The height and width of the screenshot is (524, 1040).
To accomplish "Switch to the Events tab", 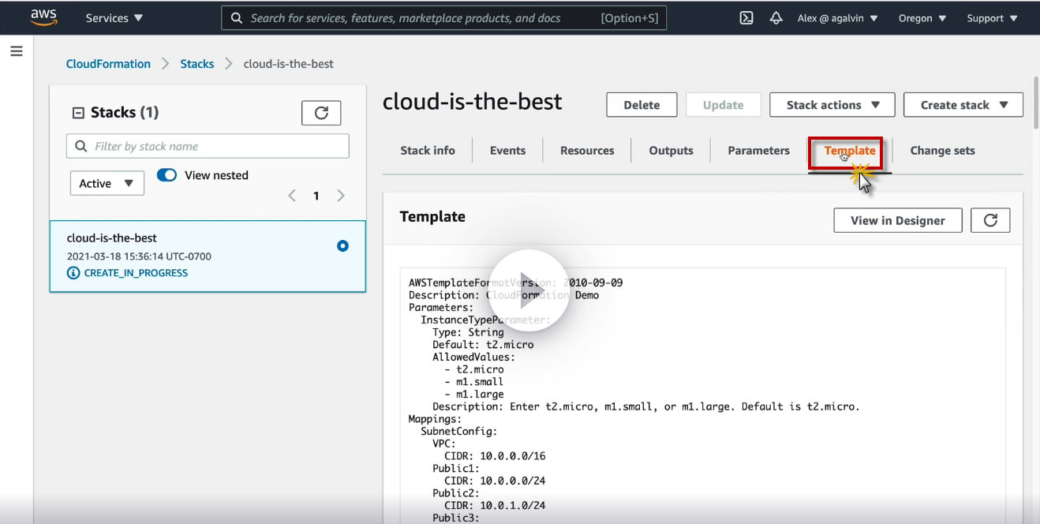I will point(507,151).
